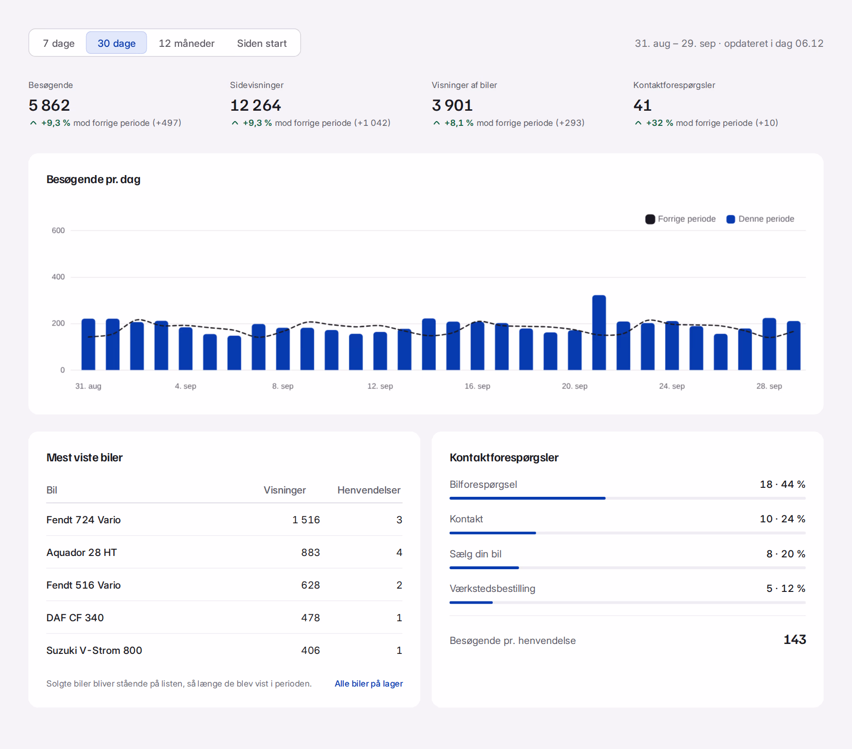Viewport: 852px width, 749px height.
Task: Click the 28. sep axis label
Action: tap(769, 386)
